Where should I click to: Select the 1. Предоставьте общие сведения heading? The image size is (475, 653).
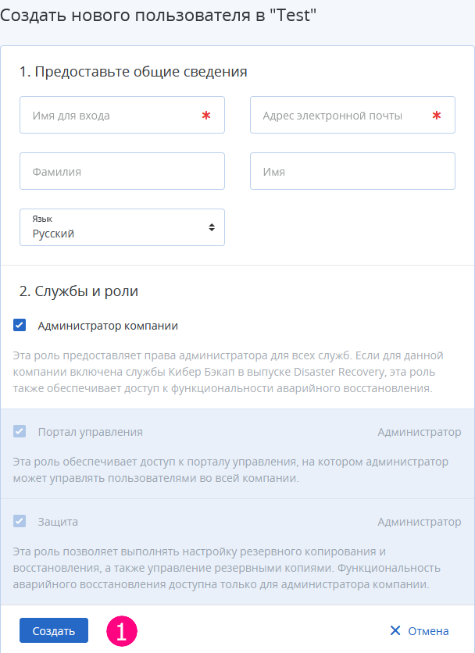(x=134, y=72)
